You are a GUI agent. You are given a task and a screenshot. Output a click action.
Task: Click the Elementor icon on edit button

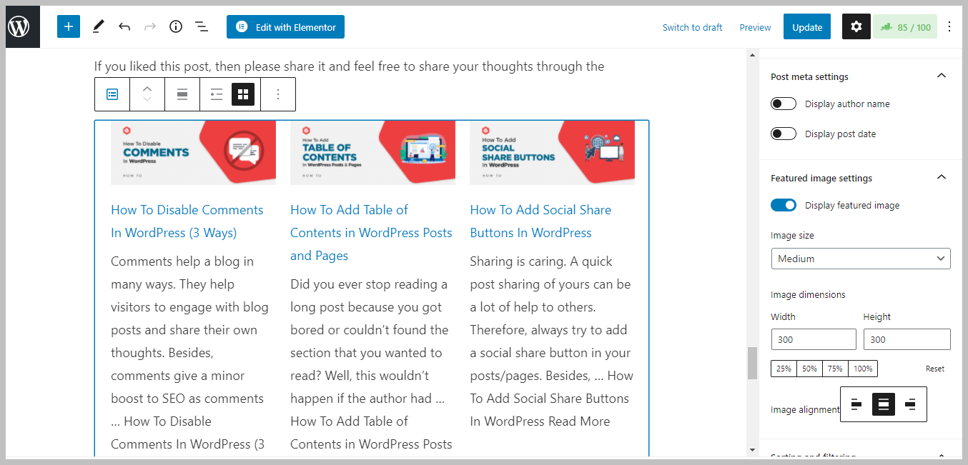pos(242,27)
